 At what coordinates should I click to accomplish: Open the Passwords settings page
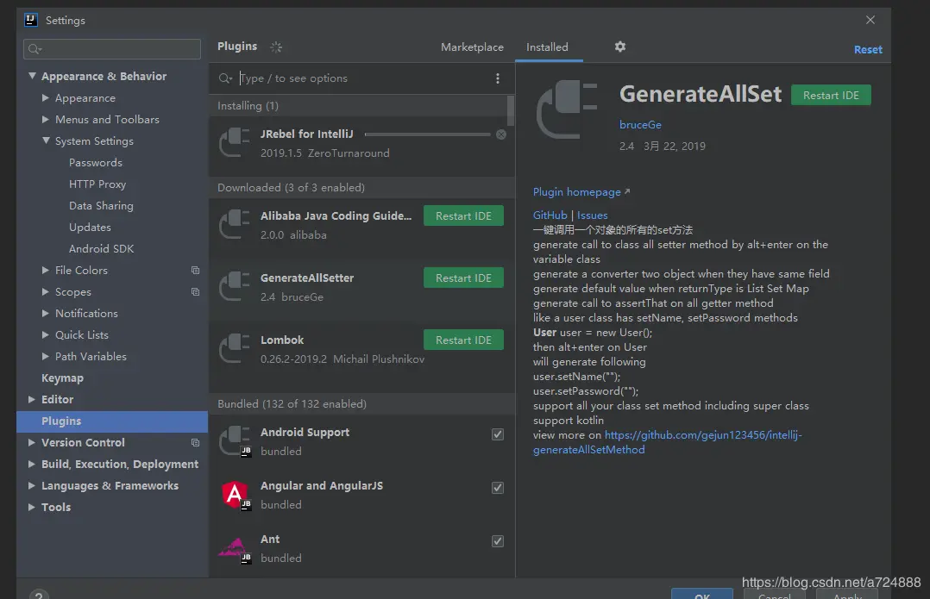point(96,162)
